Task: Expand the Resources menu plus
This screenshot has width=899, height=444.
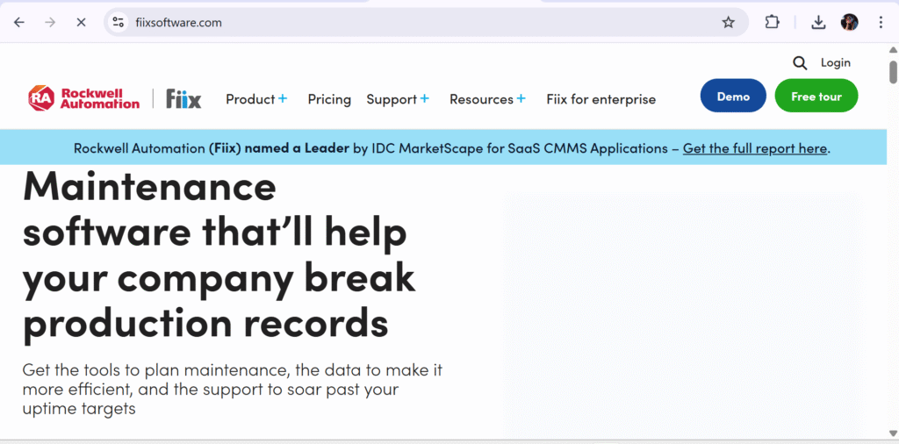Action: (x=521, y=98)
